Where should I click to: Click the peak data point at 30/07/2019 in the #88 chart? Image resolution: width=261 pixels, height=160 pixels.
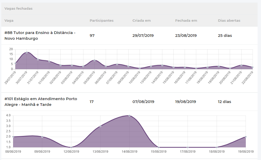pyautogui.click(x=27, y=52)
